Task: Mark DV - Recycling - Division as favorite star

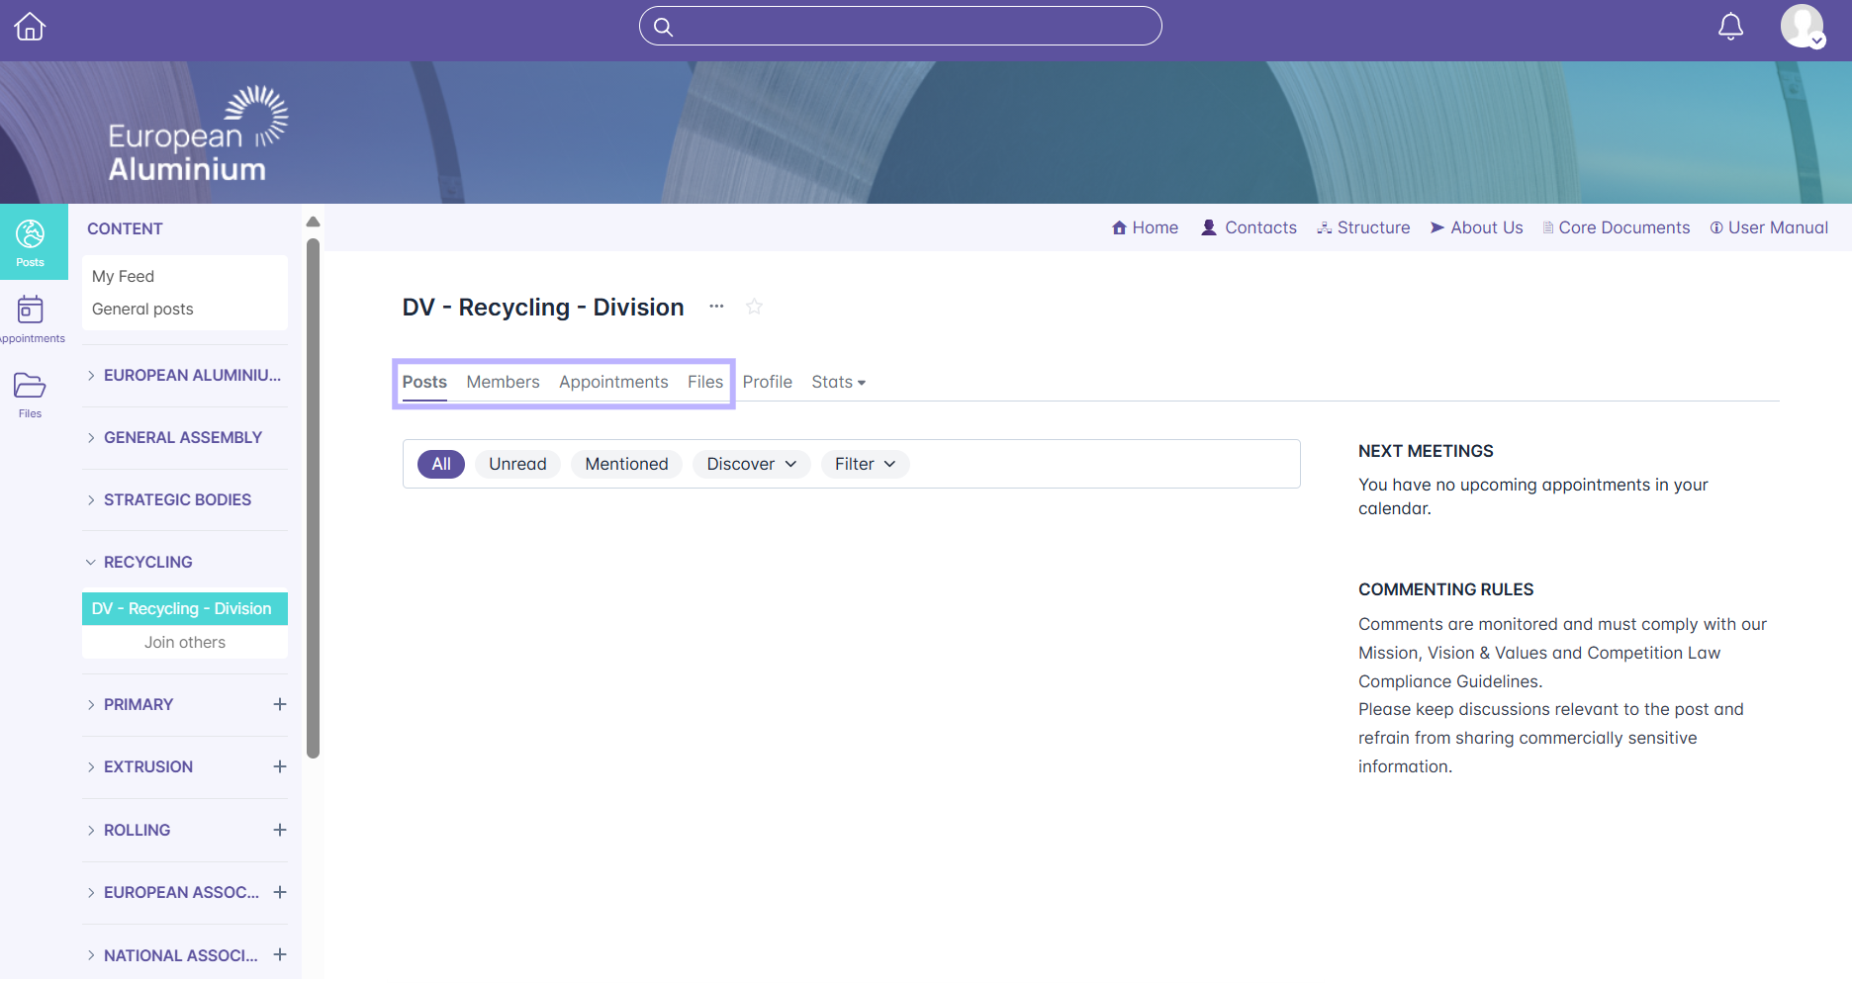Action: 754,307
